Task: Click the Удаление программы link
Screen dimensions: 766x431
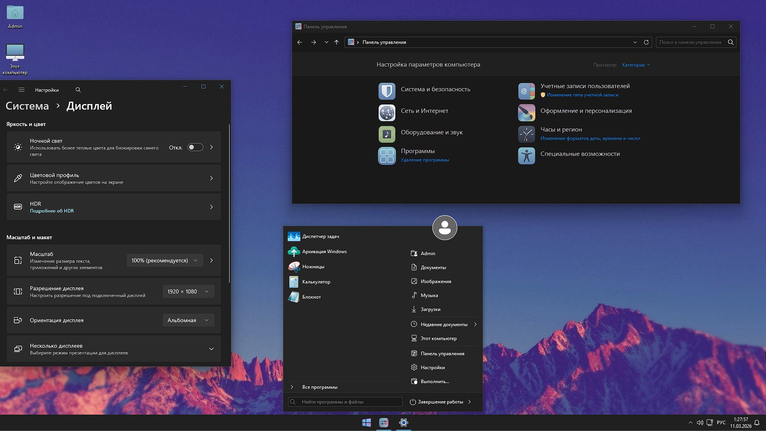Action: (425, 160)
